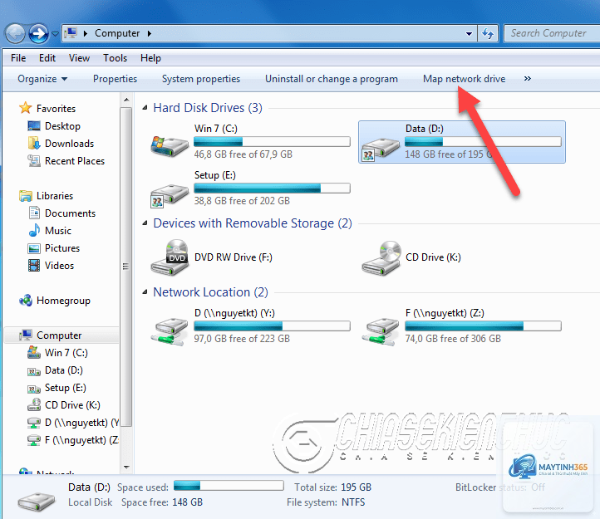The width and height of the screenshot is (600, 519).
Task: Click '97,0 GB free of 223 GB' text
Action: tap(242, 339)
